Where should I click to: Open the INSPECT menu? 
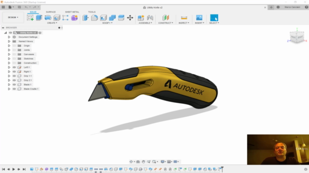coord(183,23)
